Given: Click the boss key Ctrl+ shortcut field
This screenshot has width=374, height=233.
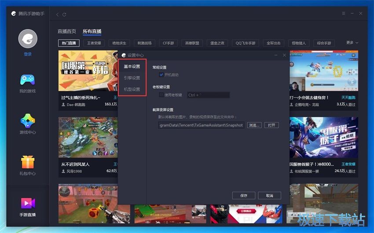Looking at the screenshot, I should pyautogui.click(x=208, y=95).
